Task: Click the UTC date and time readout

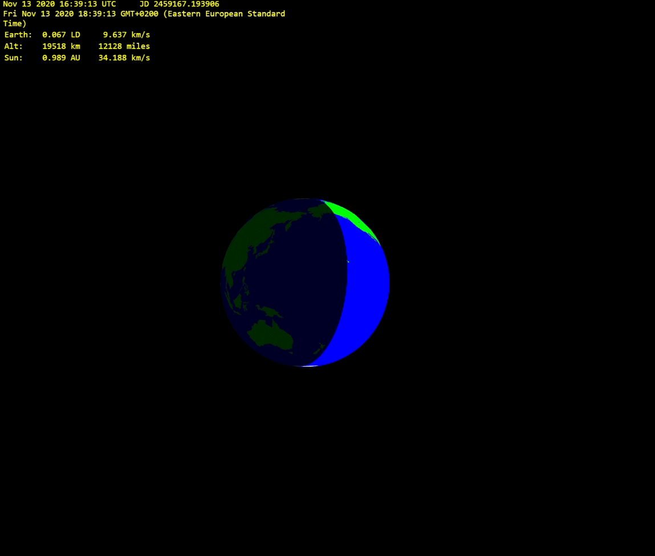Action: click(59, 4)
